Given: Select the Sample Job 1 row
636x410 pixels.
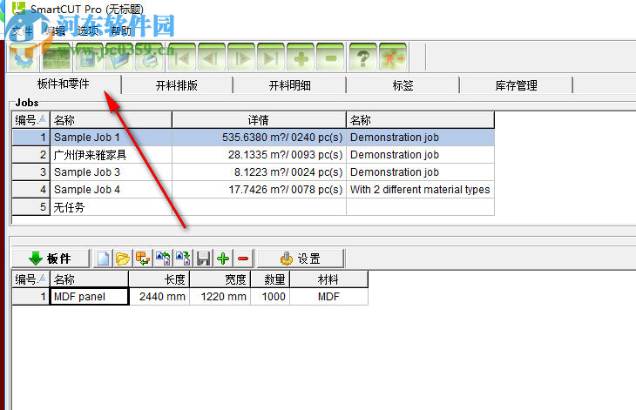Looking at the screenshot, I should 254,138.
